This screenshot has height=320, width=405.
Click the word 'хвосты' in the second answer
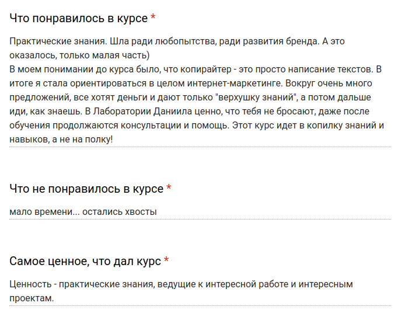pos(141,212)
